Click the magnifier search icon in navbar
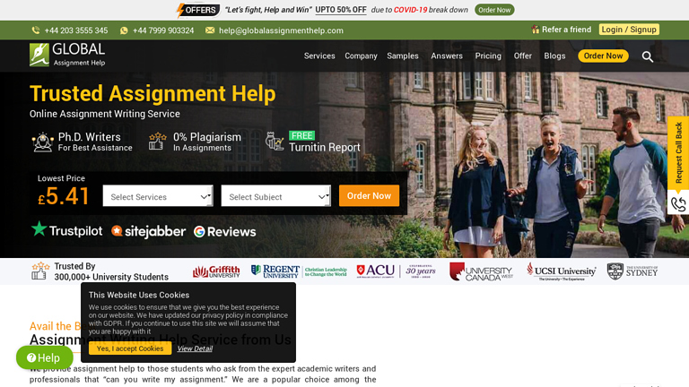Screen dimensions: 689x387 (648, 56)
